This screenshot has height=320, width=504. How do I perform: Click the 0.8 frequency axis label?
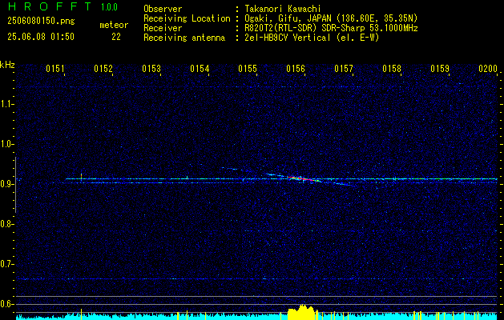(6, 224)
